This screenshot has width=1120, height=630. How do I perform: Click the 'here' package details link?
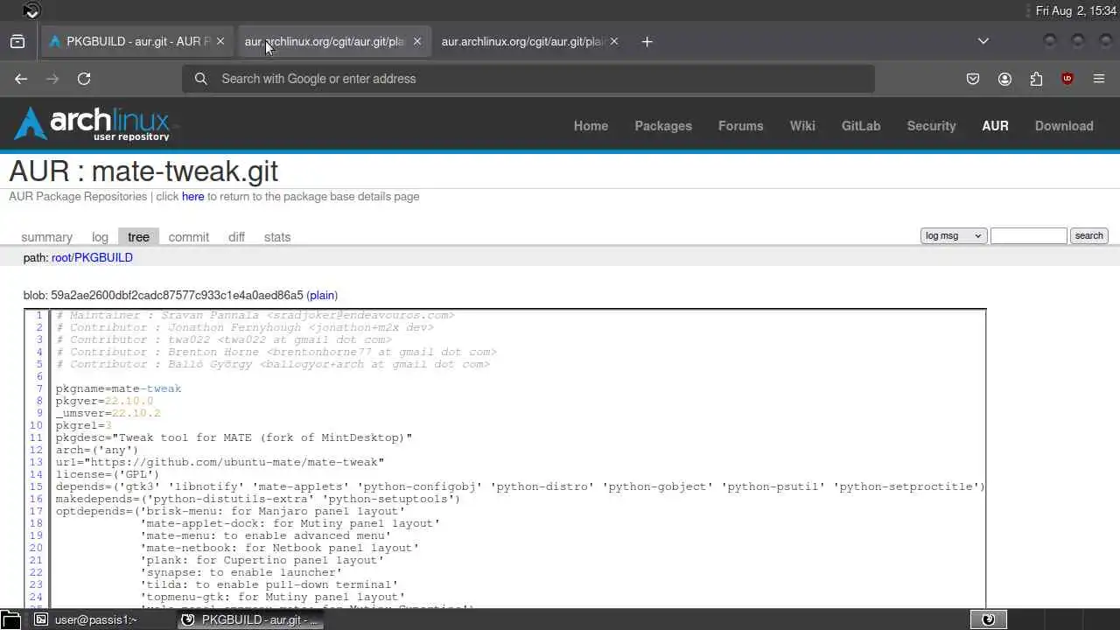pyautogui.click(x=192, y=197)
